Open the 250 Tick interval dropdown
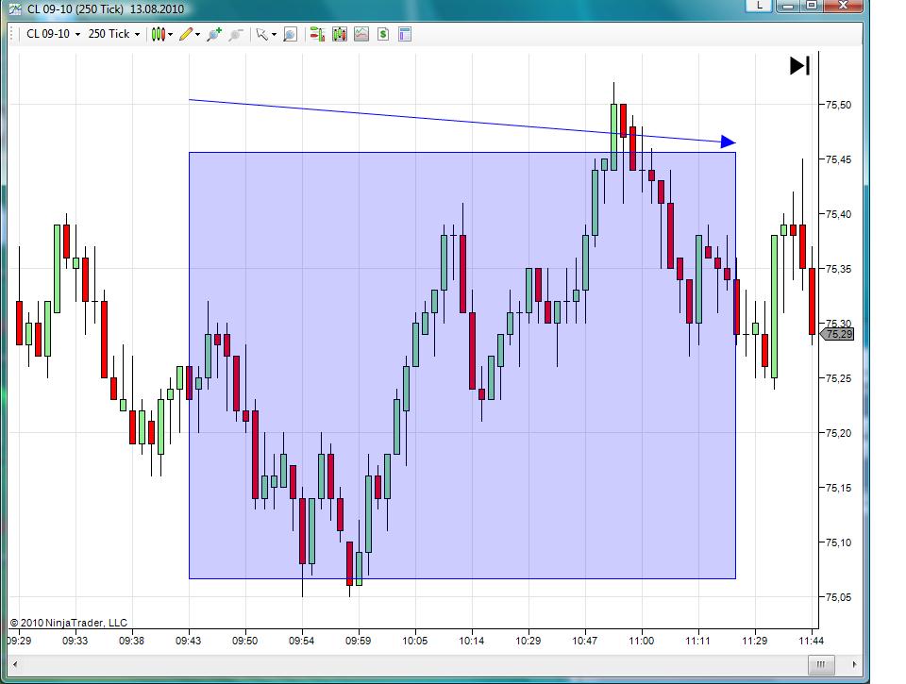Viewport: 906px width, 684px height. click(x=114, y=34)
